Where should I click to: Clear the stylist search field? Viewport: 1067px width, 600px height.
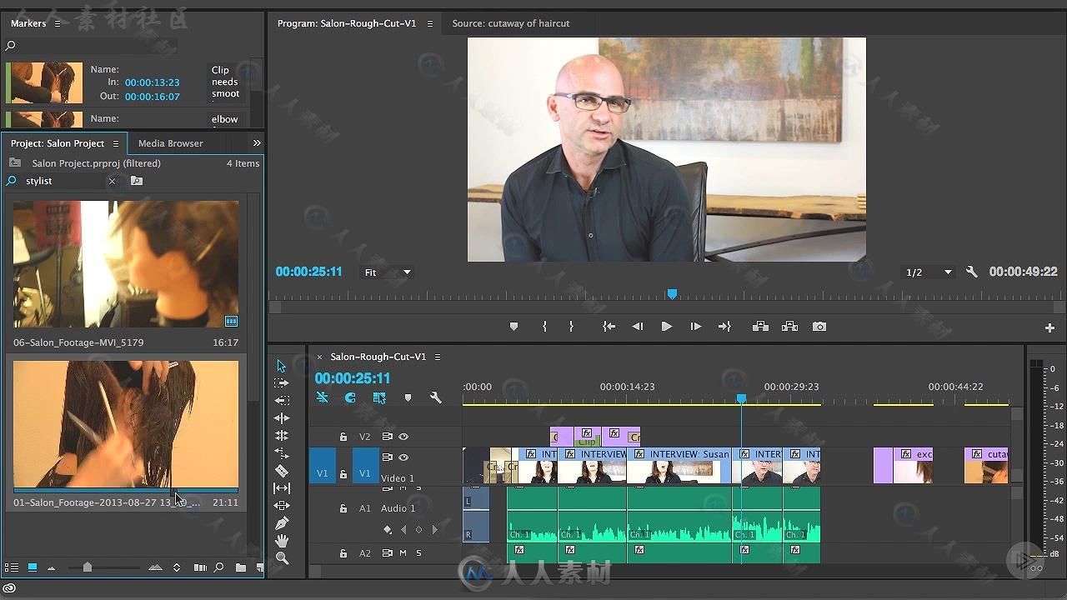[112, 181]
